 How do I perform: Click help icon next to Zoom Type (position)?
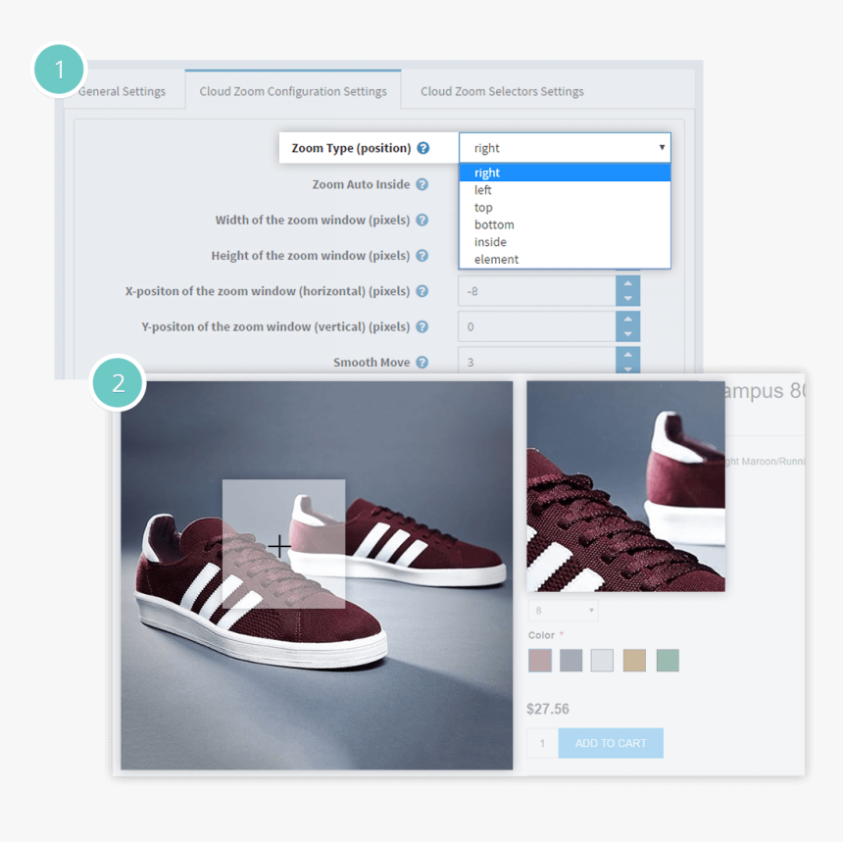[422, 148]
